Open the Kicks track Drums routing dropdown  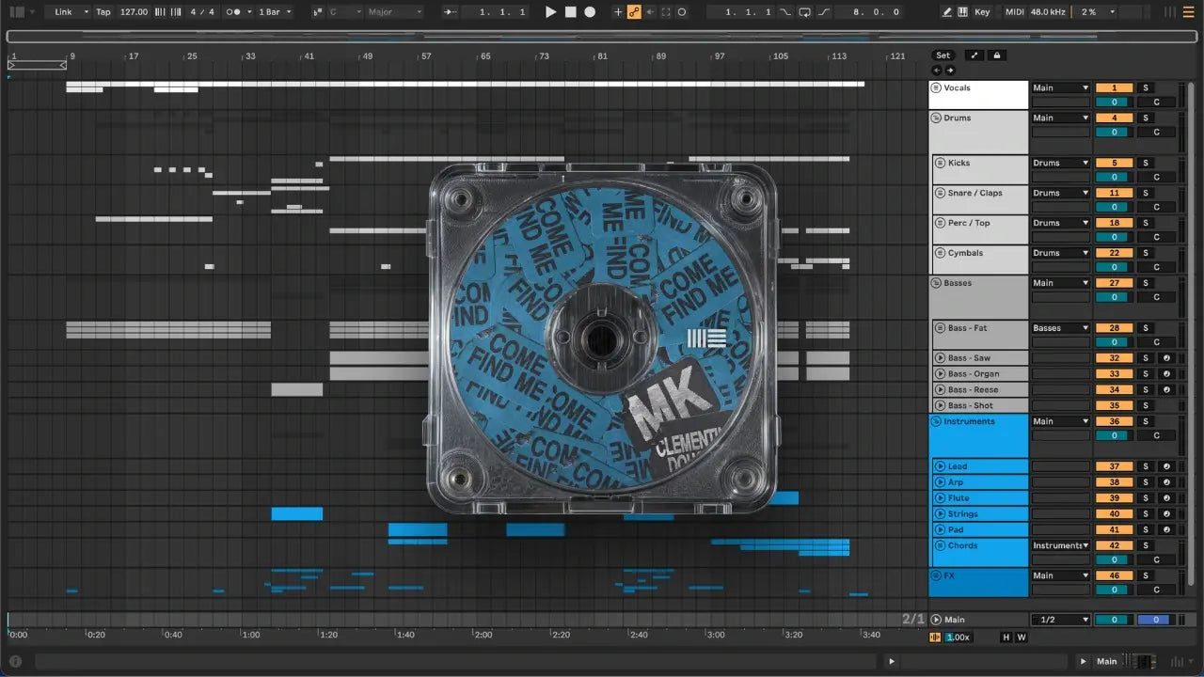coord(1060,163)
